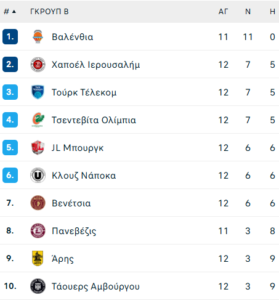Click the Hapoel Jerusalem team logo
The height and width of the screenshot is (300, 279).
point(38,65)
